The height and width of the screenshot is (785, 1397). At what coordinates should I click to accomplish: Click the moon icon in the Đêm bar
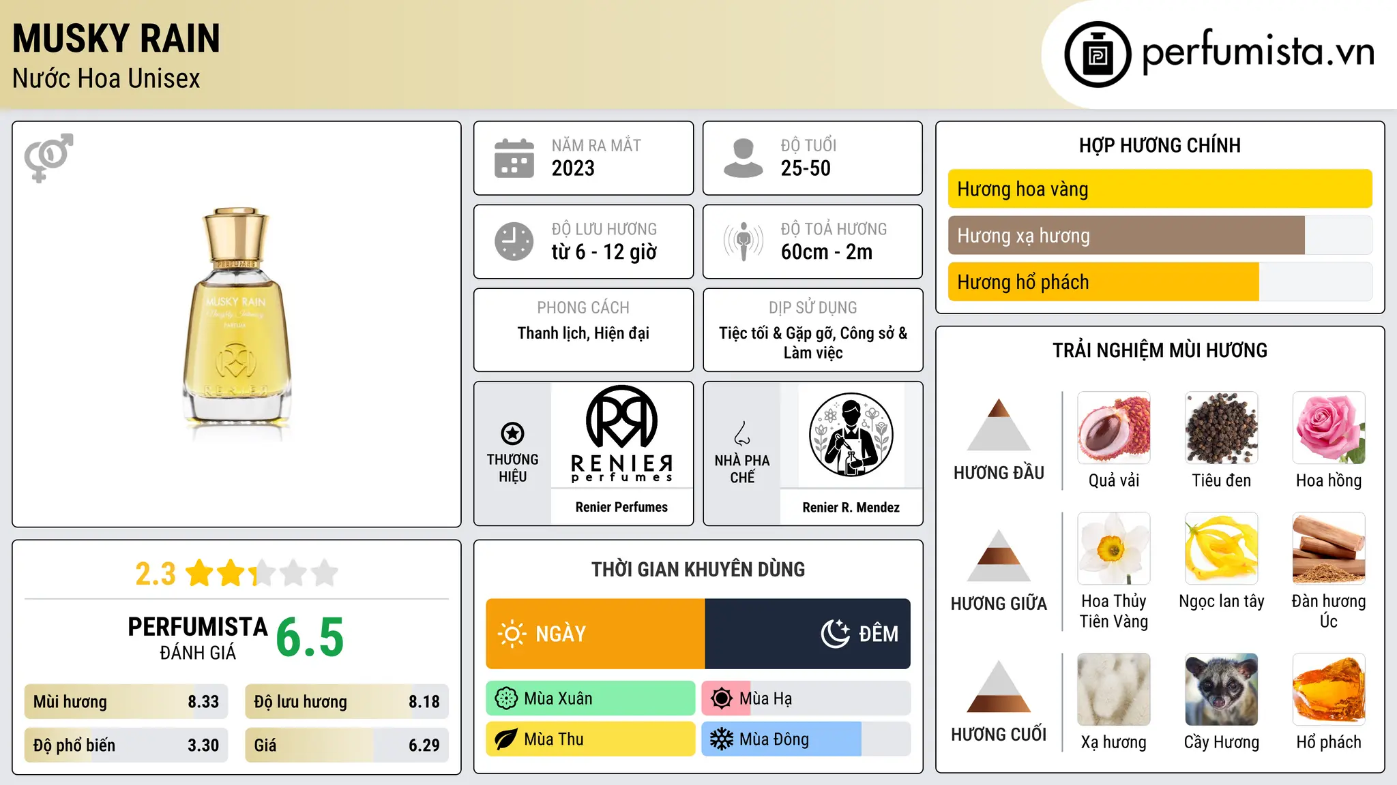(x=836, y=634)
